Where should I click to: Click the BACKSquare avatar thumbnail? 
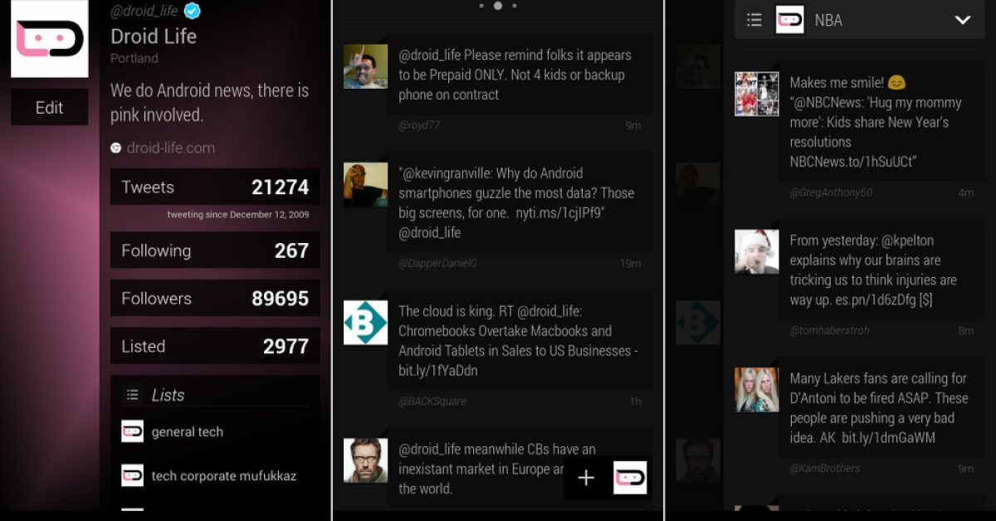click(365, 323)
